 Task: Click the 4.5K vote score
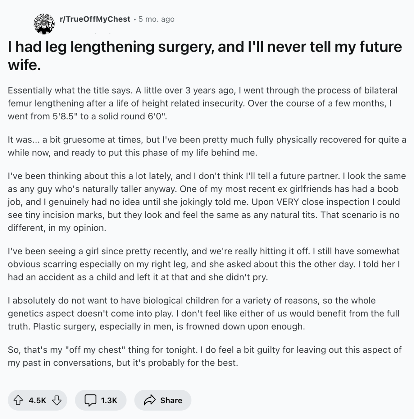[37, 400]
